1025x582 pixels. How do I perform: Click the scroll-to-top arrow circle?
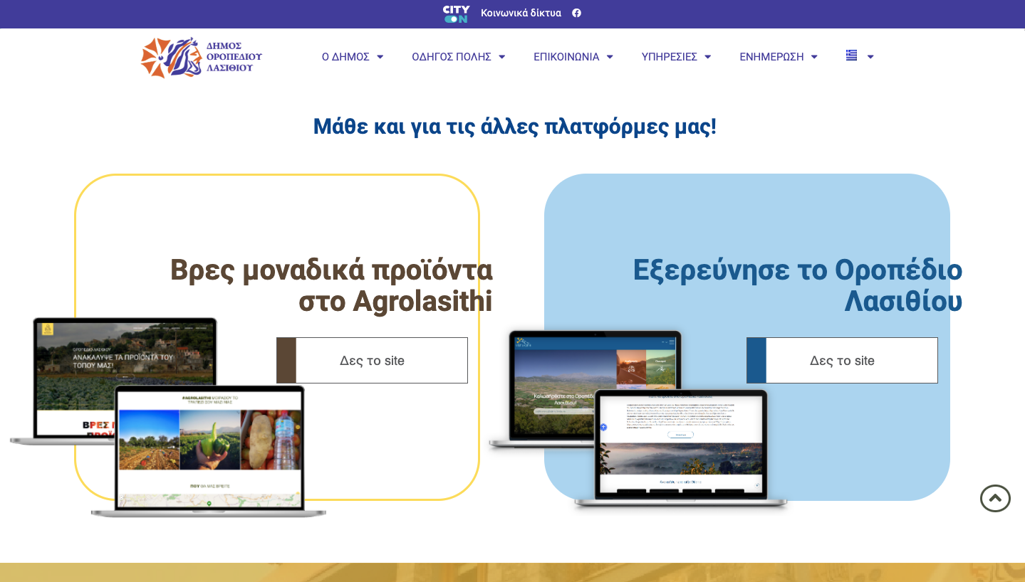[x=995, y=498]
